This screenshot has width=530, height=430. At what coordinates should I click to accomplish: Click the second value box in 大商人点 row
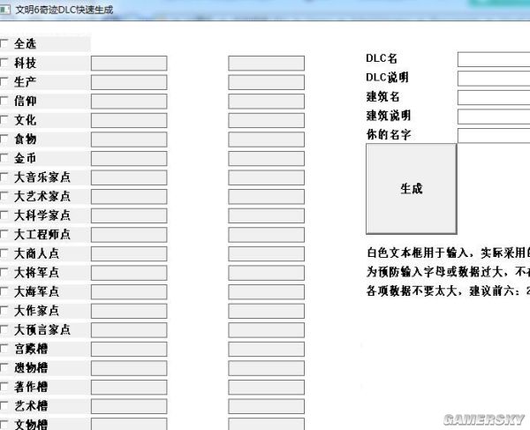coord(267,253)
